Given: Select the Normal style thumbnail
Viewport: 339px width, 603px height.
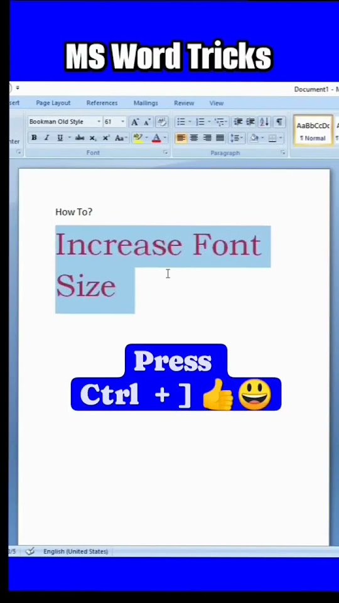Looking at the screenshot, I should 313,130.
